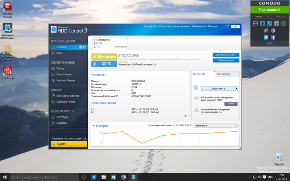Click the speaker icon for Acoustic Management
290x181 pixels.
tap(196, 98)
